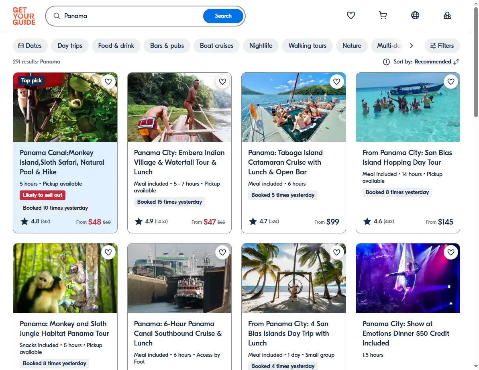Viewport: 479px width, 370px height.
Task: Open 4 San Blas Islands Day Trip title
Action: point(289,333)
